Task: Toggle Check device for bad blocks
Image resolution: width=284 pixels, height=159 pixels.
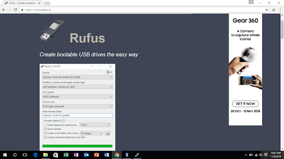Action: pyautogui.click(x=45, y=125)
